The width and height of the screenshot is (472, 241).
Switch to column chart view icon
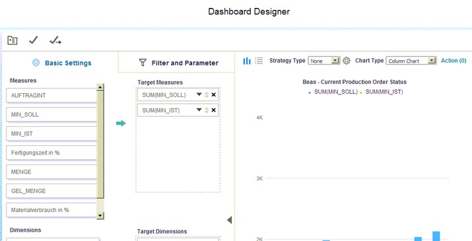[x=247, y=61]
